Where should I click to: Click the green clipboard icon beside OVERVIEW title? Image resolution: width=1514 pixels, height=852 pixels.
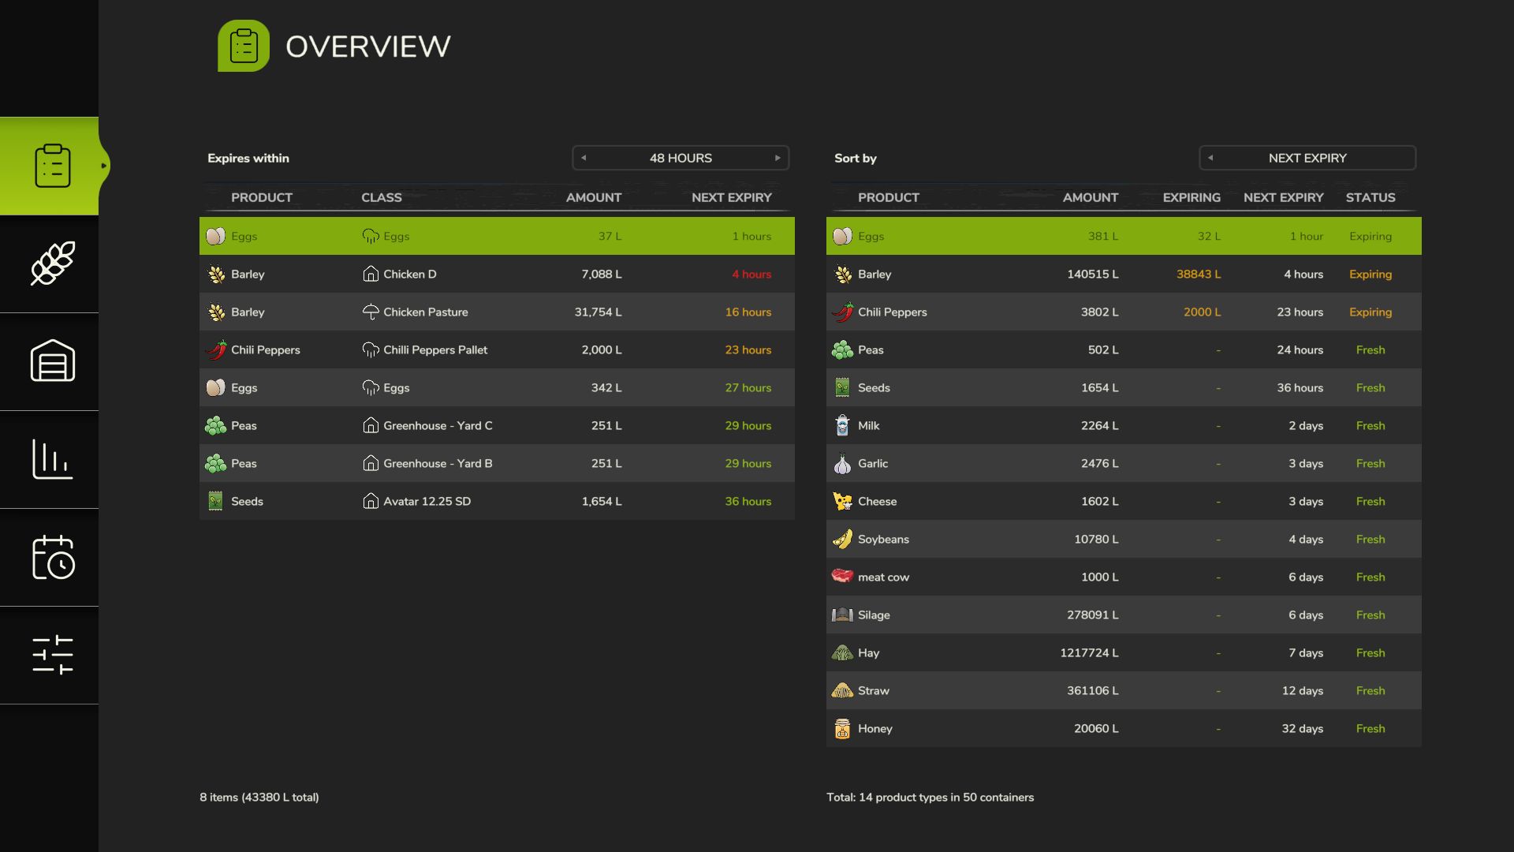(243, 45)
